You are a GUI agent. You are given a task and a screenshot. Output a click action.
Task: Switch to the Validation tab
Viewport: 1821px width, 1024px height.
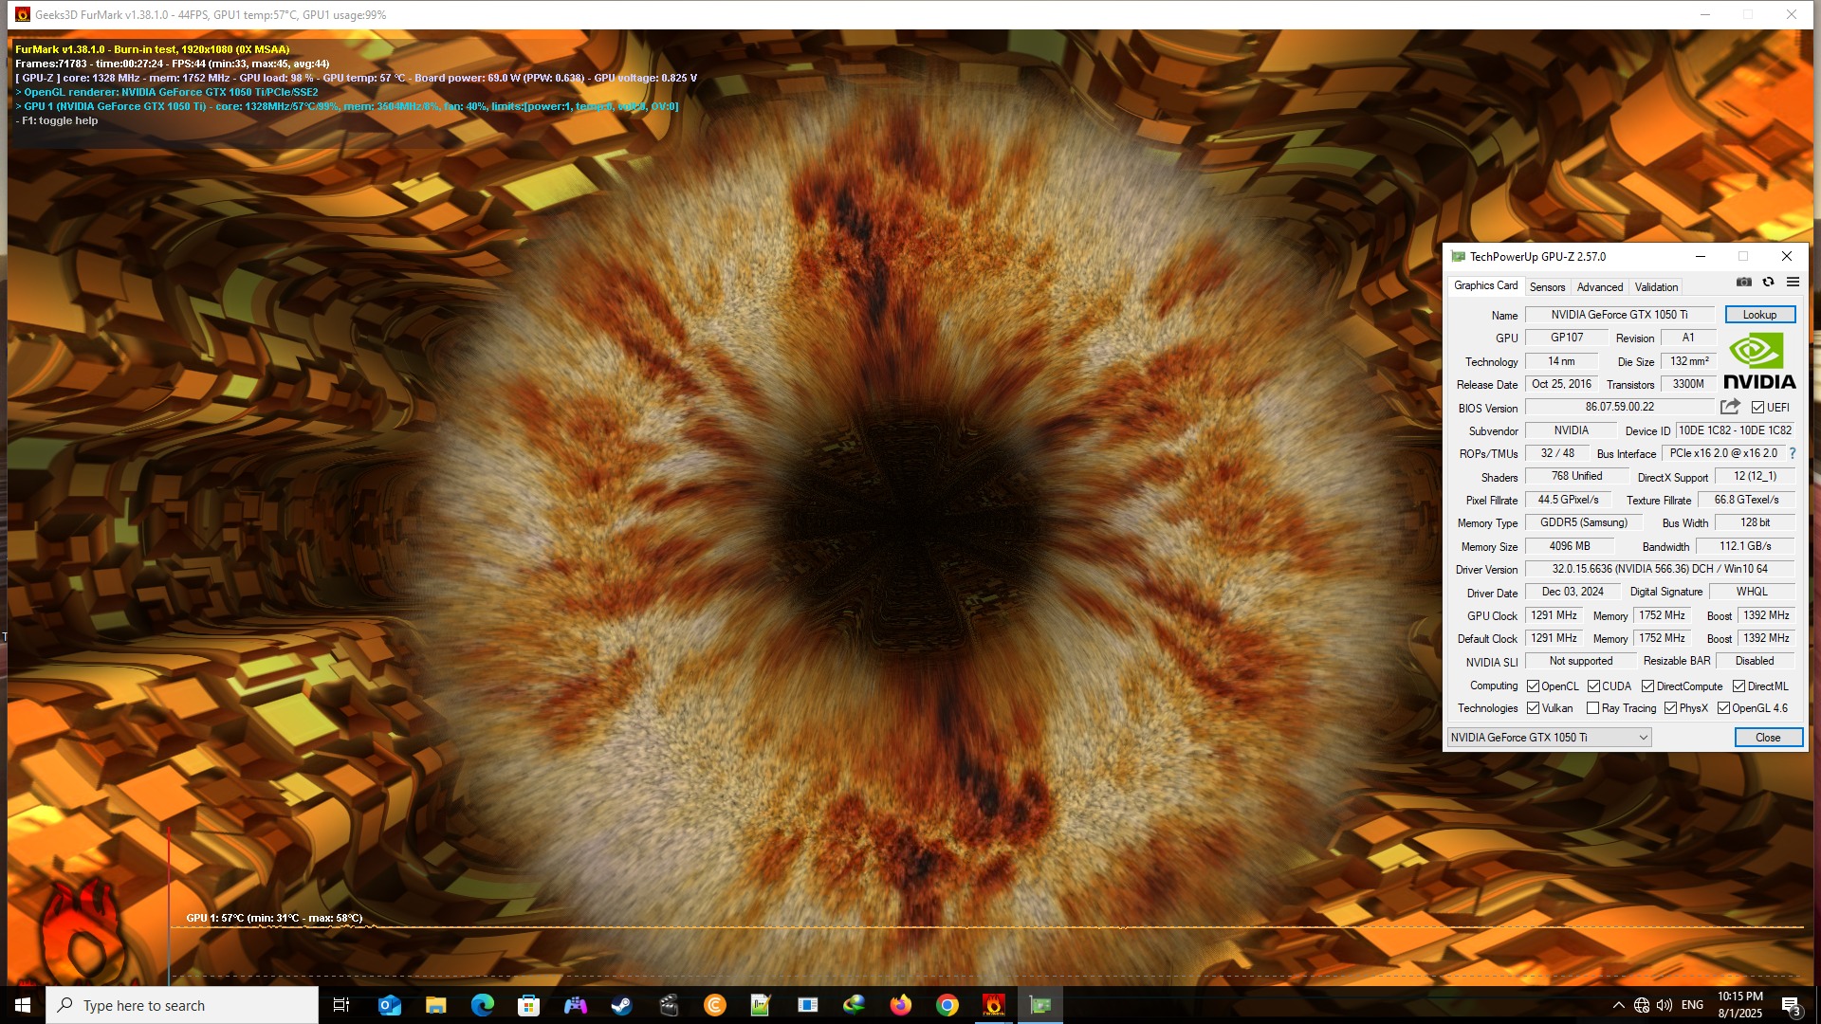coord(1656,287)
